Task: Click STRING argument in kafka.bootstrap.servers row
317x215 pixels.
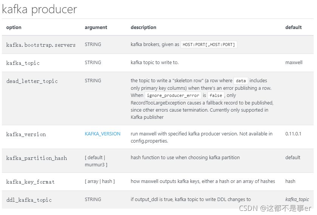Action: 93,45
